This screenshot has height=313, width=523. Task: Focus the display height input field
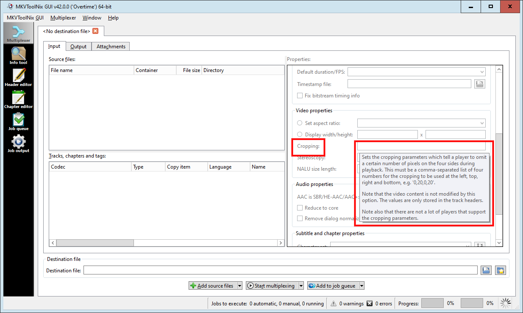point(456,135)
